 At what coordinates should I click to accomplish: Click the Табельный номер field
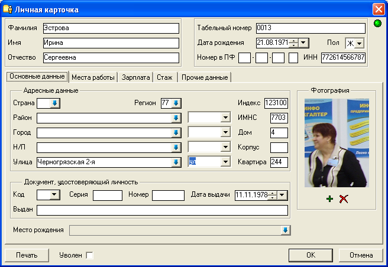(x=311, y=28)
